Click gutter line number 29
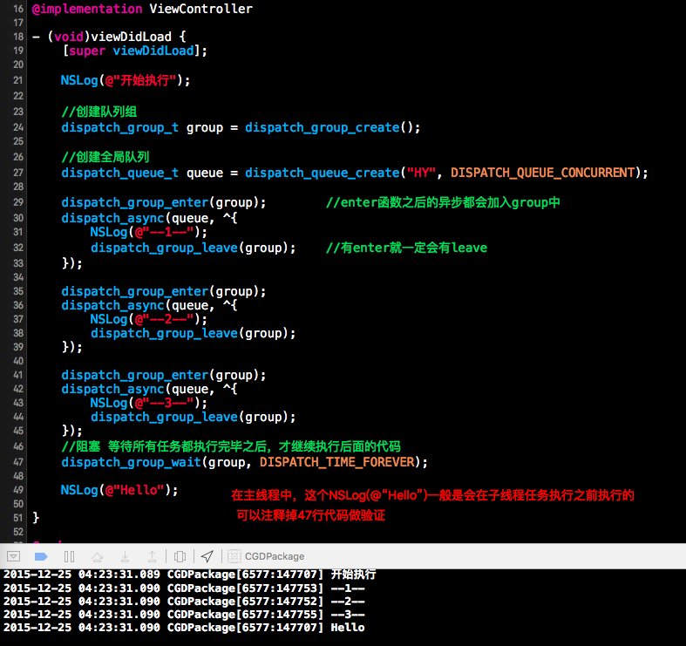The width and height of the screenshot is (686, 646). point(18,202)
